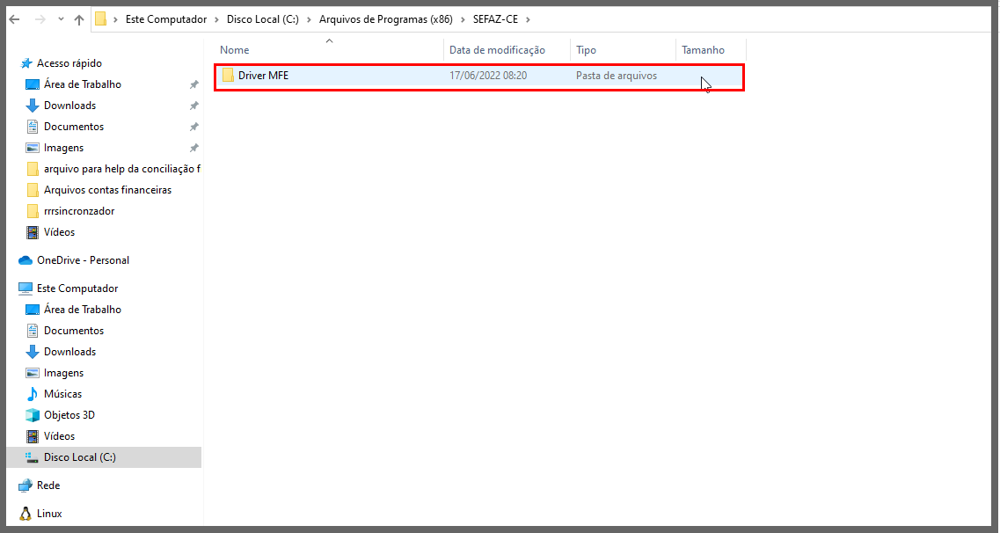Select the Driver MFE folder name
The width and height of the screenshot is (1000, 533).
pyautogui.click(x=263, y=76)
